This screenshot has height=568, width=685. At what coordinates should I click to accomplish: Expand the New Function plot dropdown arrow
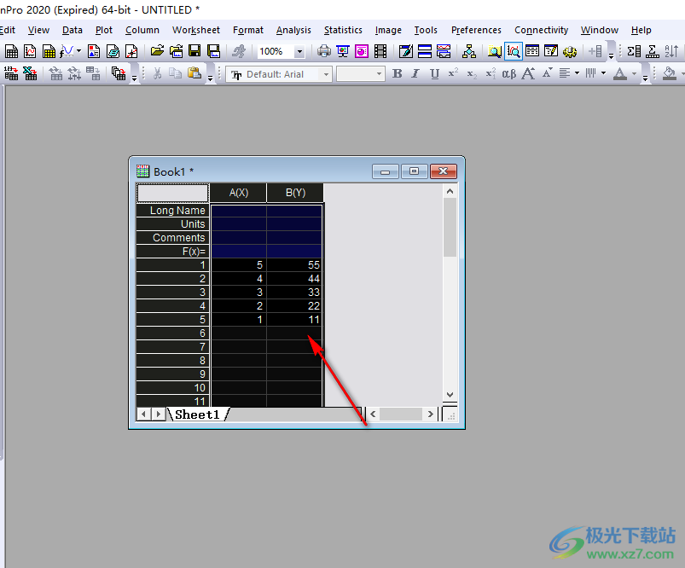[78, 51]
